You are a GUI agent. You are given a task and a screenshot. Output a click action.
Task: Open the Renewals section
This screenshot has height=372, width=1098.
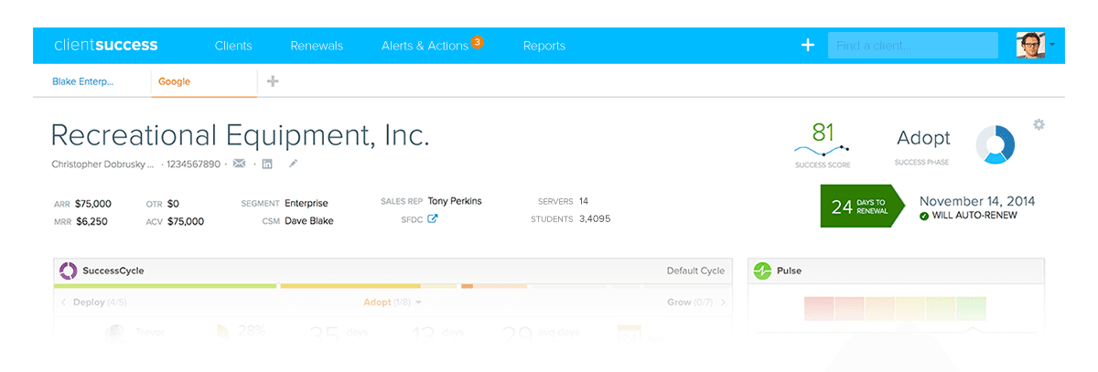click(317, 46)
